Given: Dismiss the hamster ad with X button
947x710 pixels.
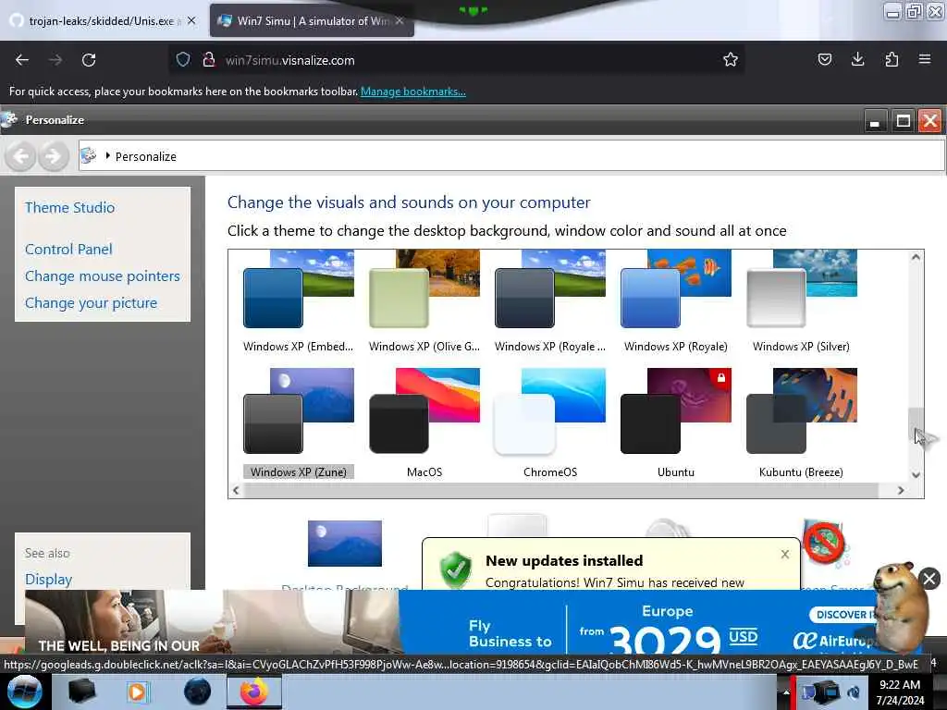Looking at the screenshot, I should 929,579.
